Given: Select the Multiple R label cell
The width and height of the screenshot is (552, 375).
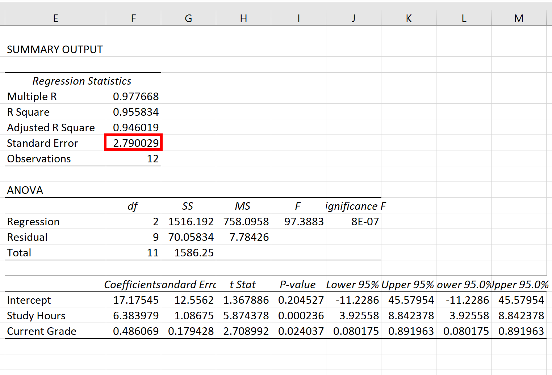Looking at the screenshot, I should click(55, 96).
